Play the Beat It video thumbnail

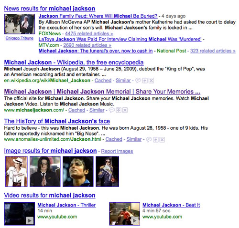click(125, 214)
